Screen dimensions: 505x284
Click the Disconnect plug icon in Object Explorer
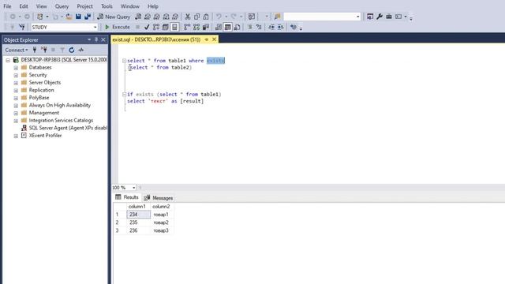[x=44, y=50]
